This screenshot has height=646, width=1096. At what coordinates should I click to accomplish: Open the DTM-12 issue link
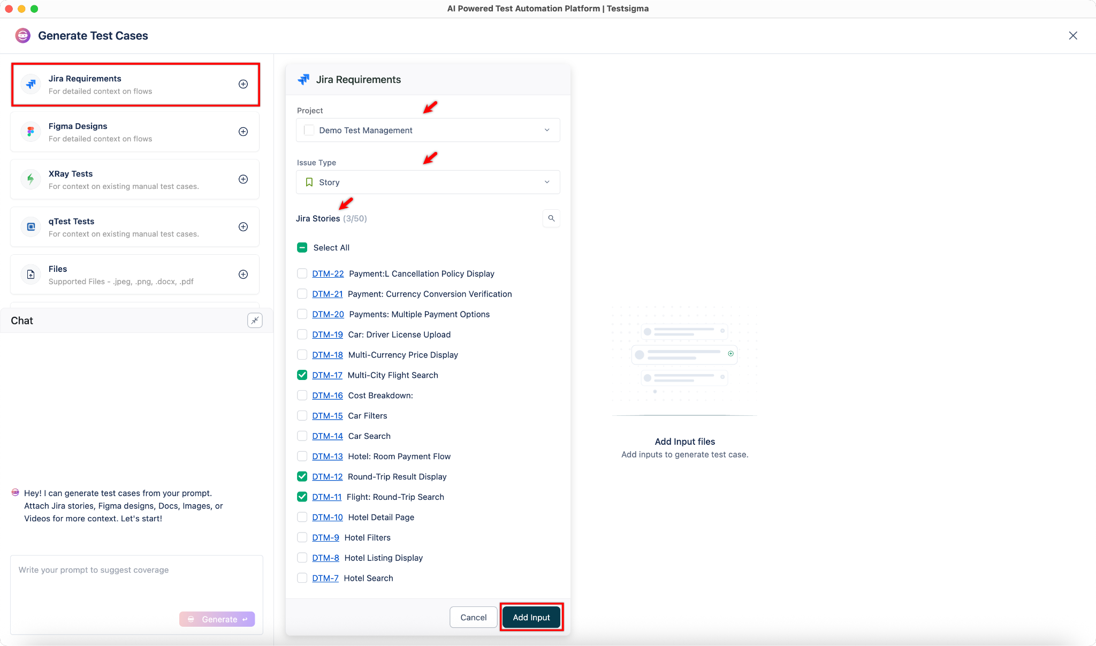(328, 477)
